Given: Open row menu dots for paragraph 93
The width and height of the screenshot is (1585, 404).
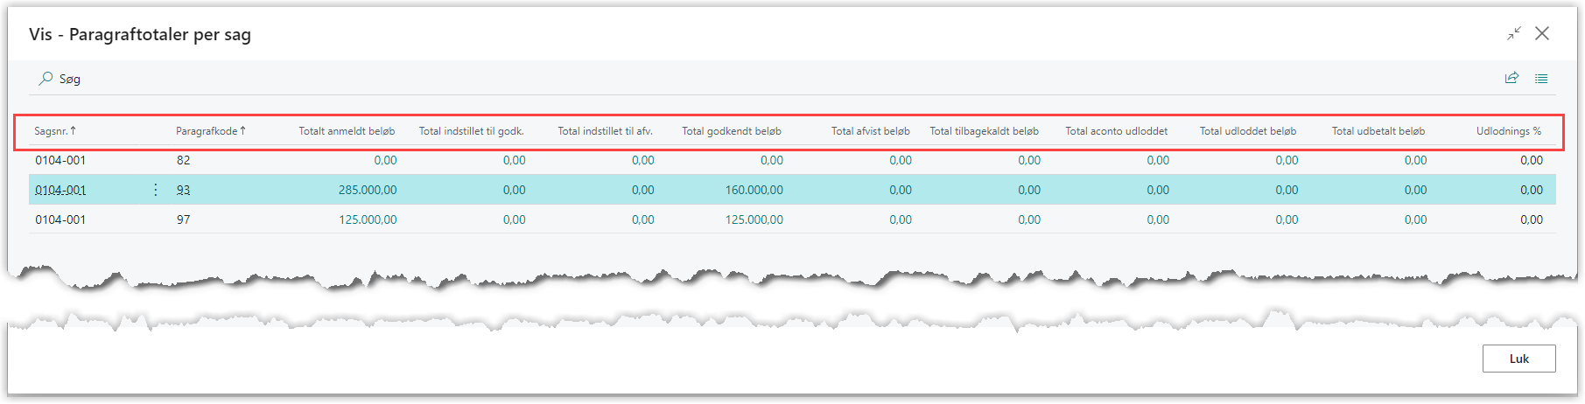Looking at the screenshot, I should coord(156,190).
